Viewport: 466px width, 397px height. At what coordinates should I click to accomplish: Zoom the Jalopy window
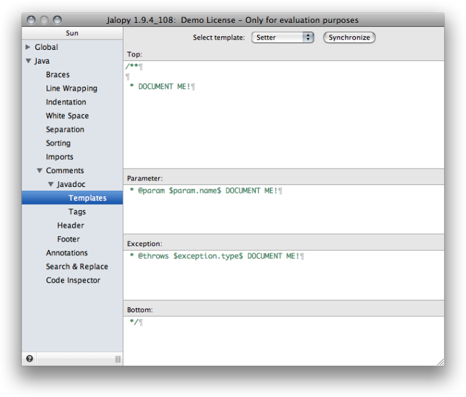point(57,20)
